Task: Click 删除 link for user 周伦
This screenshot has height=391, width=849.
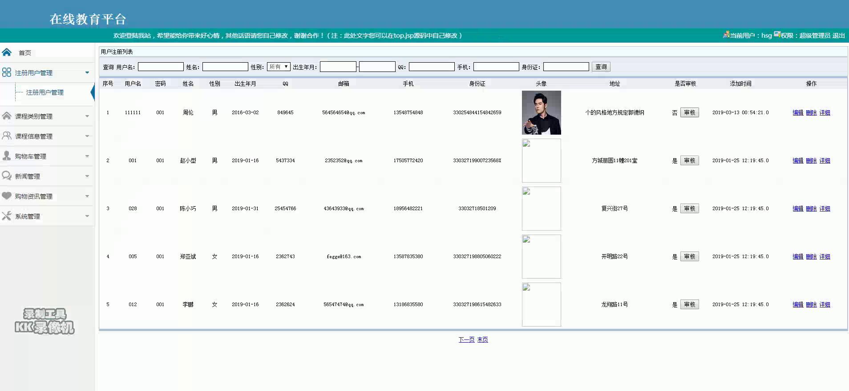Action: (x=811, y=112)
